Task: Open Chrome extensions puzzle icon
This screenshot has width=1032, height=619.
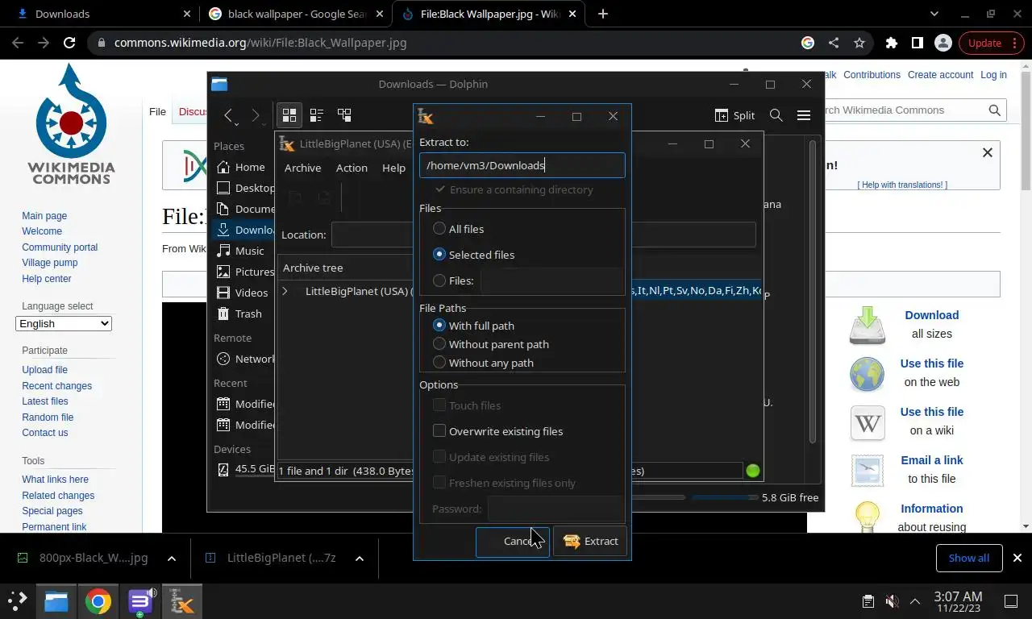Action: pos(891,43)
